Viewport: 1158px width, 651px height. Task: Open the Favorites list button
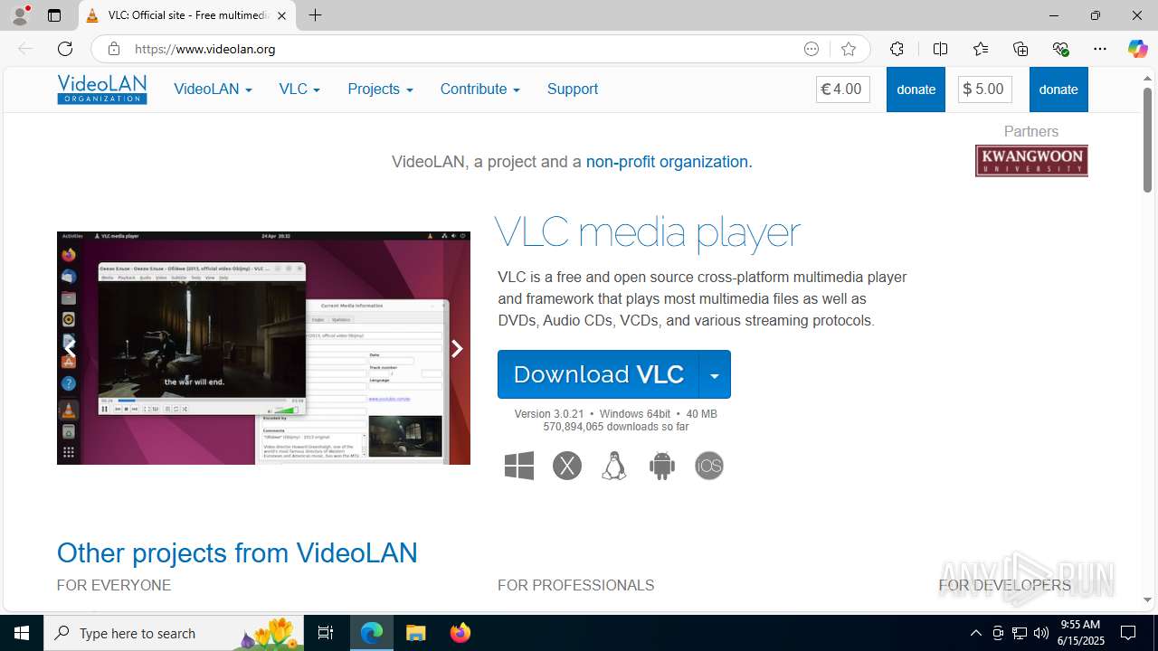981,49
